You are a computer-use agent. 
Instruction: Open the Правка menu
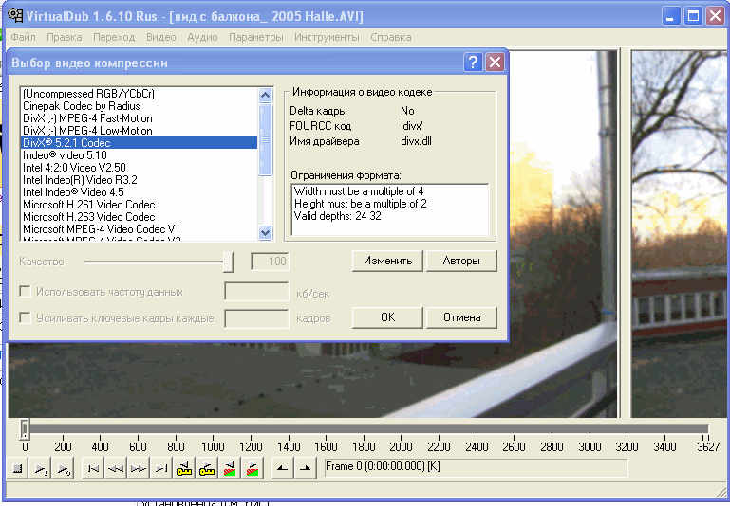tap(65, 37)
